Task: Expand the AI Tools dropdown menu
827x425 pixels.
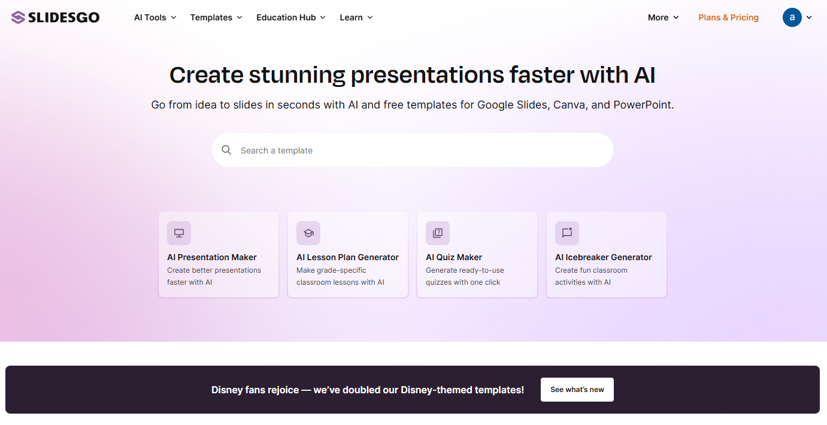Action: click(155, 17)
